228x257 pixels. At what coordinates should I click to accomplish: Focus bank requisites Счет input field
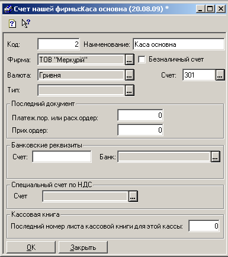point(62,157)
